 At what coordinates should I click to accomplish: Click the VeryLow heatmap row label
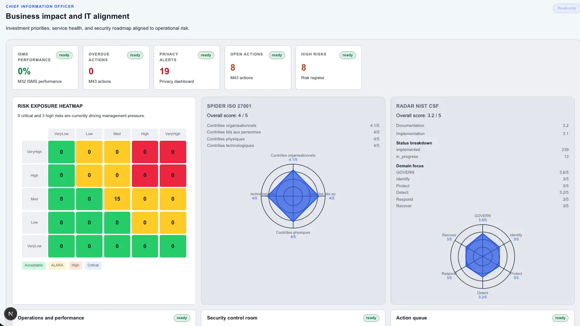pos(34,246)
